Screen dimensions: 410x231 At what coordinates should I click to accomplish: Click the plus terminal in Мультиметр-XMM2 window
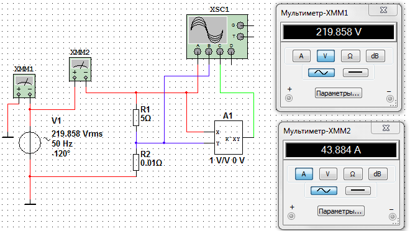pyautogui.click(x=291, y=216)
